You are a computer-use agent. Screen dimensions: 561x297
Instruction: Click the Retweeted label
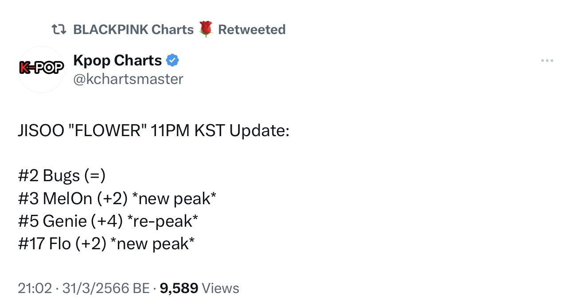coord(252,30)
